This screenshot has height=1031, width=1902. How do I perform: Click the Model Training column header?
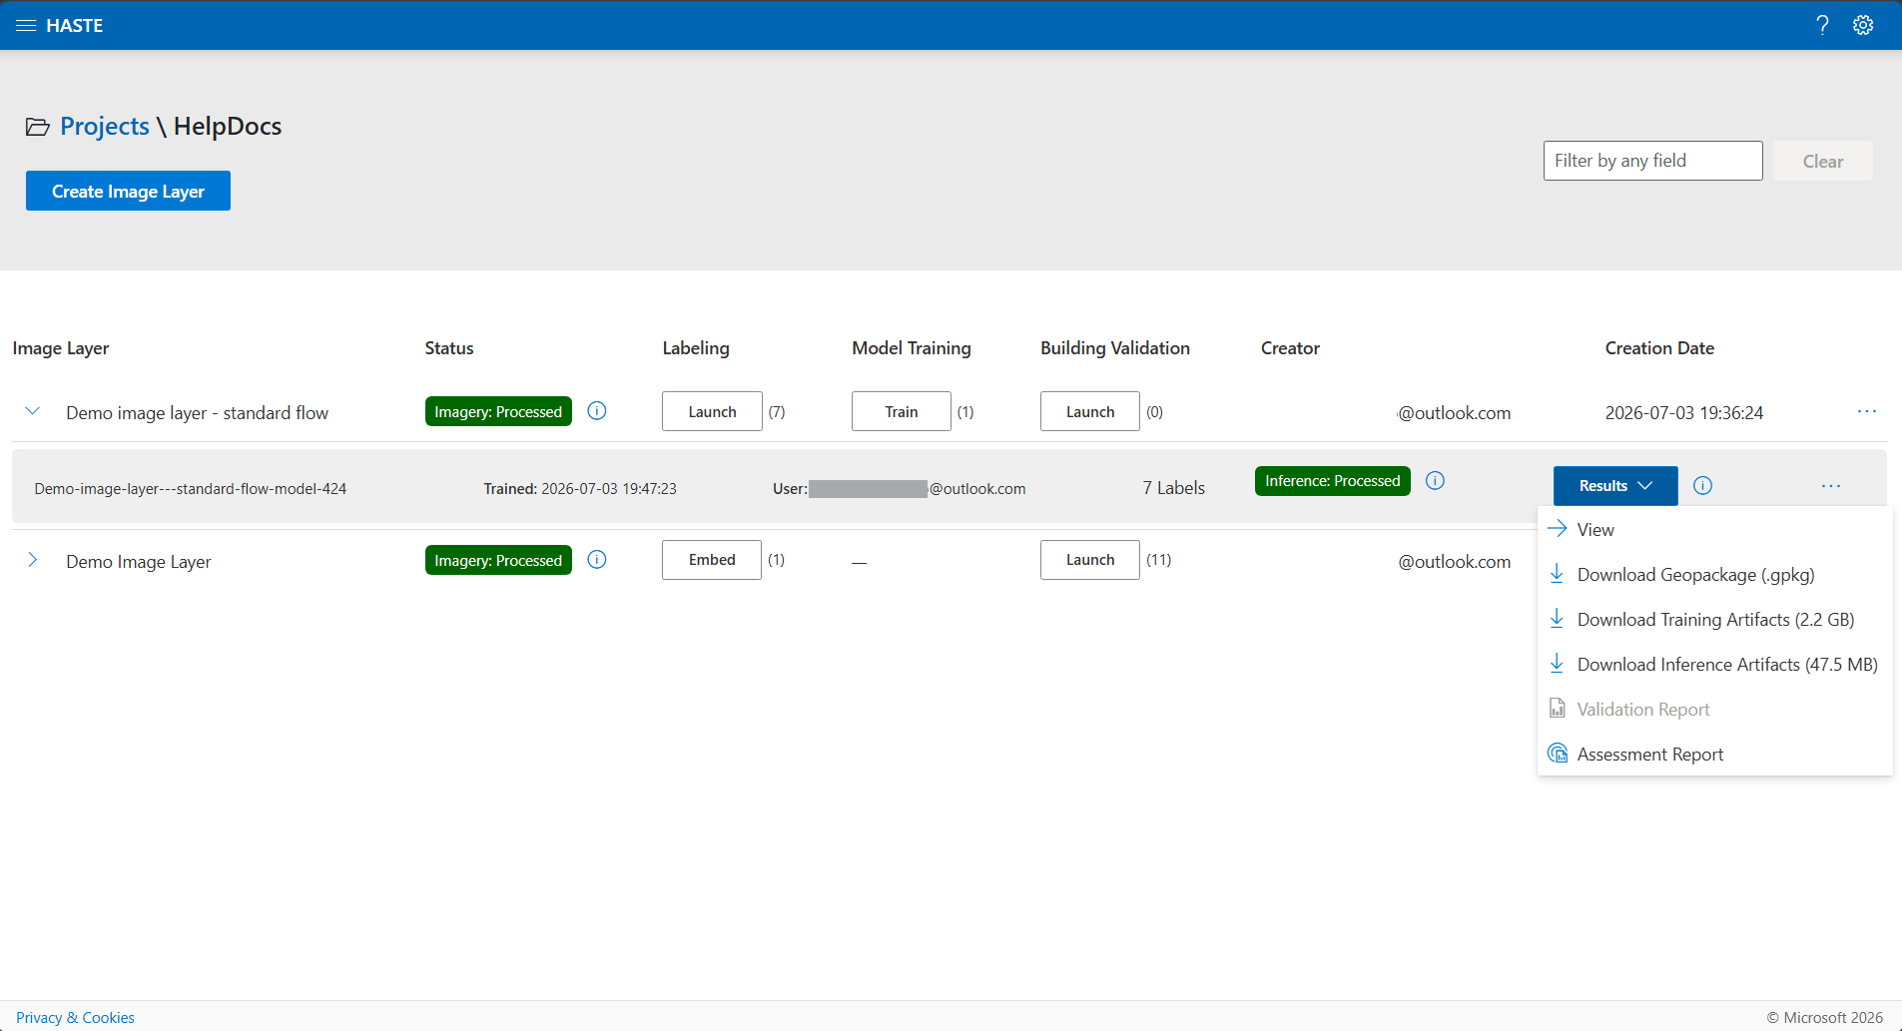coord(912,348)
